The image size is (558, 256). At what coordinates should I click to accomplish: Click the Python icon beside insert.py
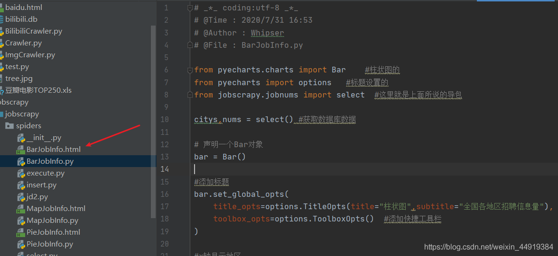pos(21,185)
